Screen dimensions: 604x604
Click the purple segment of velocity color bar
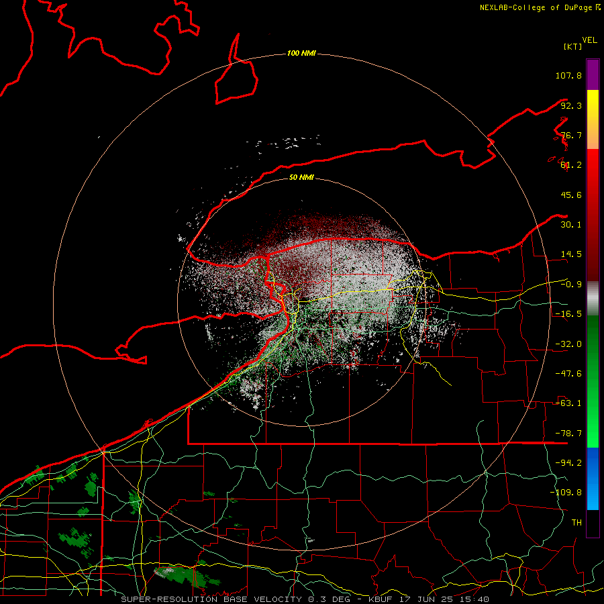[x=593, y=74]
